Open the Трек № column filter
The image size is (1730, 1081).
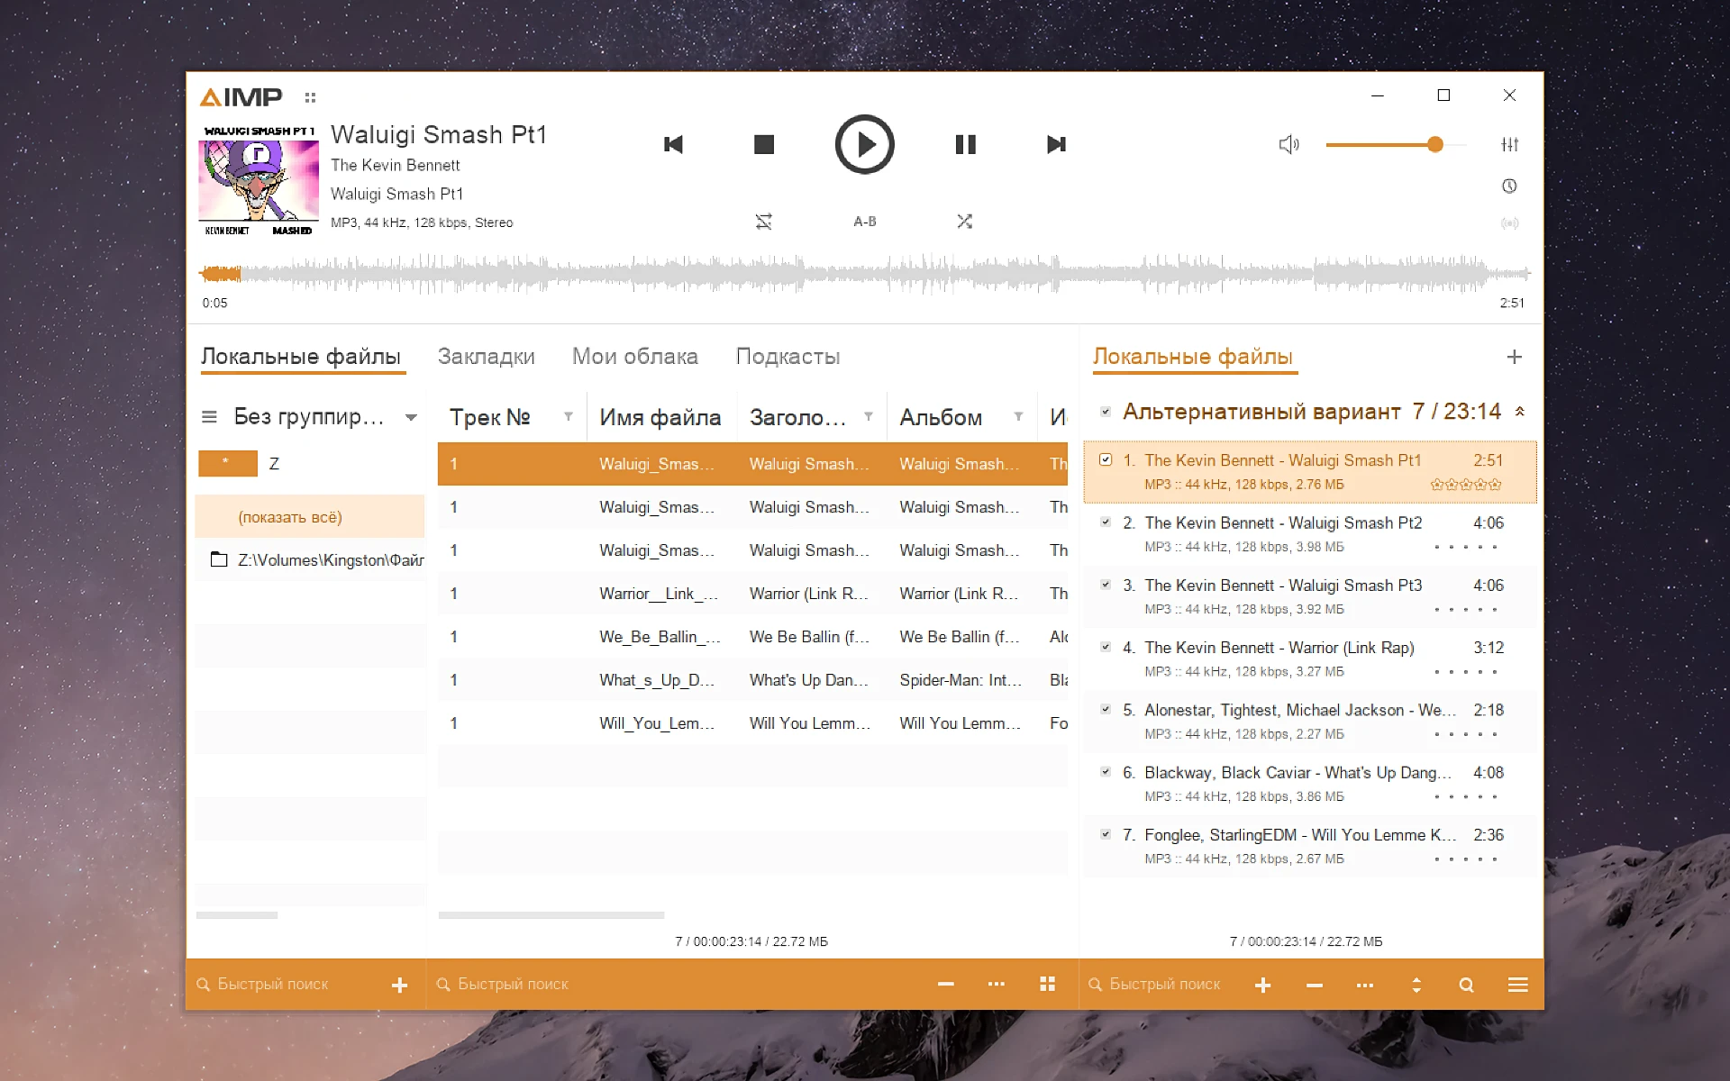[x=569, y=416]
